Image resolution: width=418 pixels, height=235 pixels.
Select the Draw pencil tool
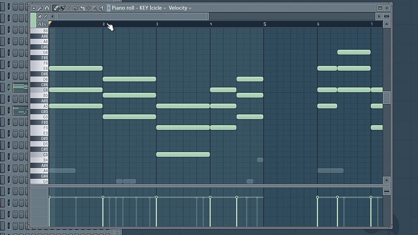(x=56, y=8)
